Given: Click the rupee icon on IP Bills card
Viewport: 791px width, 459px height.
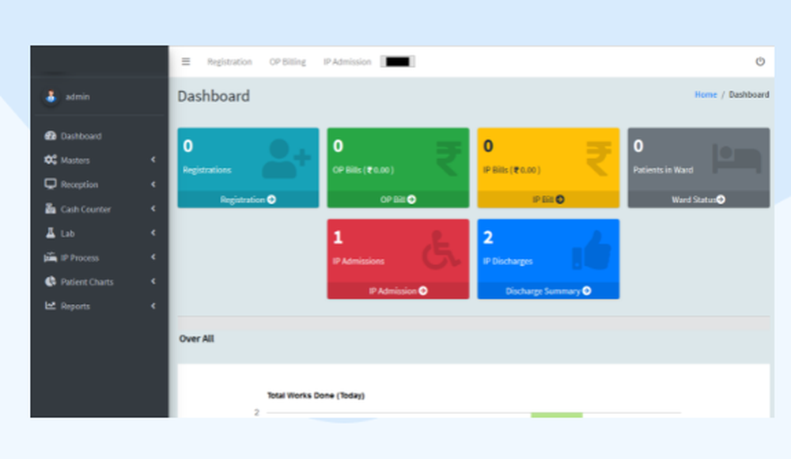Looking at the screenshot, I should (x=598, y=159).
